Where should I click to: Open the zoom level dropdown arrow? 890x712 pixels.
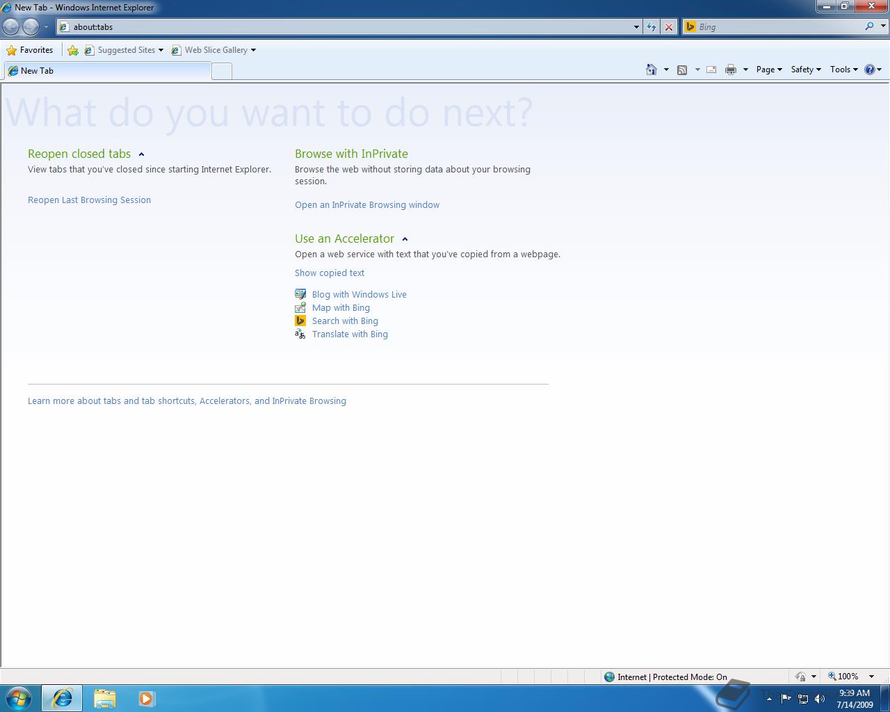coord(871,677)
